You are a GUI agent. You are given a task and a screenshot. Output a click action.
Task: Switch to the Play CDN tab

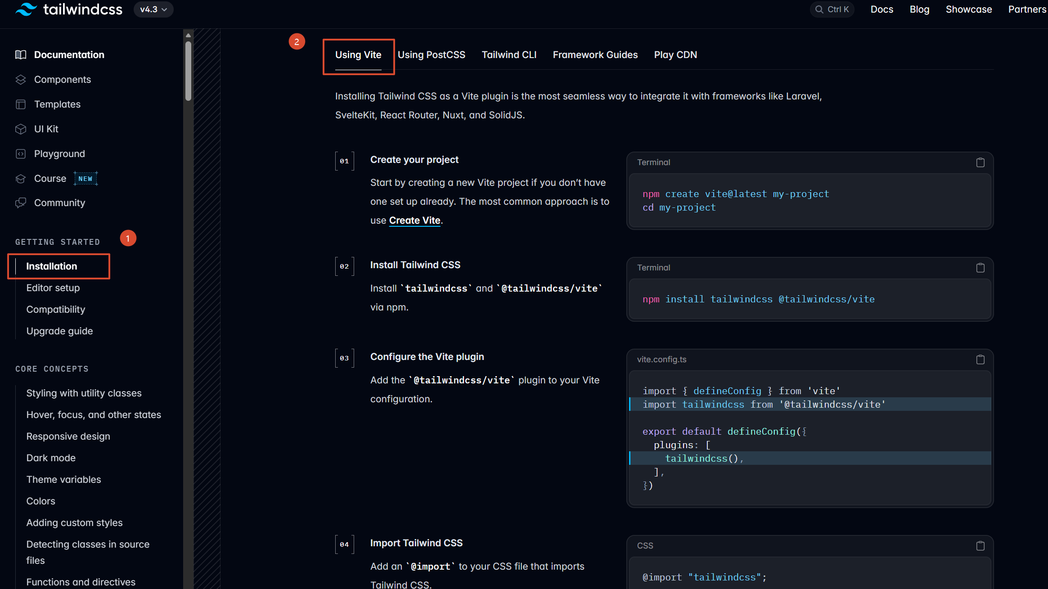pos(675,55)
